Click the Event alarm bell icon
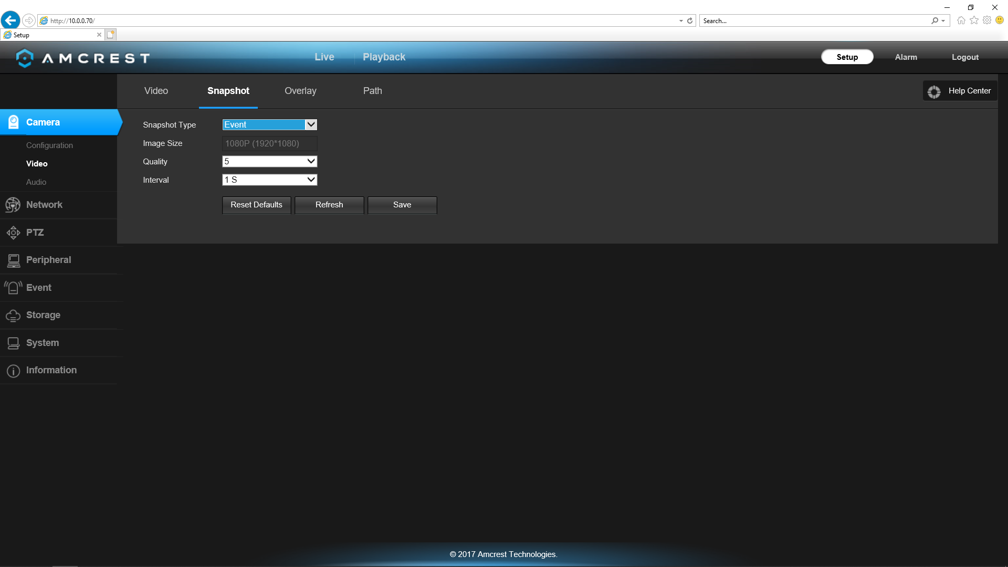 (13, 288)
